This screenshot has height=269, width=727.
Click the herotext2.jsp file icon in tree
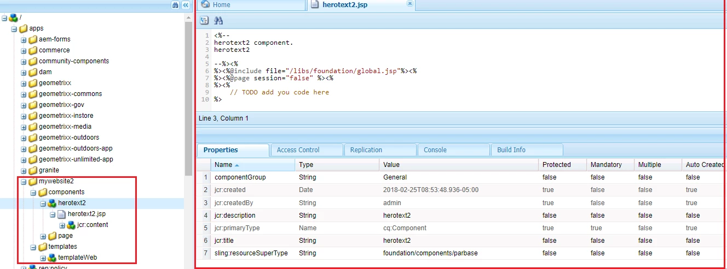[x=62, y=214]
